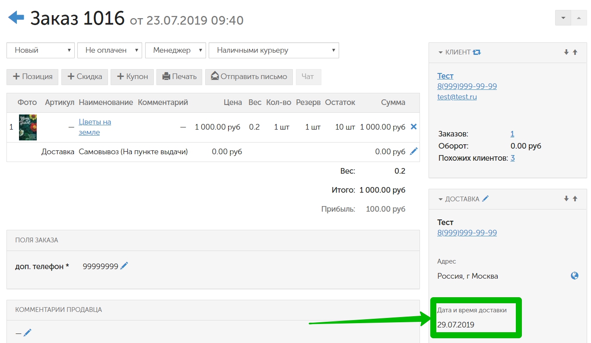Viewport: 591px width, 343px height.
Task: Click the blue back arrow icon
Action: click(x=16, y=18)
